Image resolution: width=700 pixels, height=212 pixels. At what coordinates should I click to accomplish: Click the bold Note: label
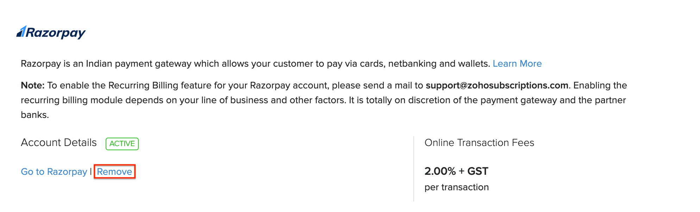(x=33, y=85)
